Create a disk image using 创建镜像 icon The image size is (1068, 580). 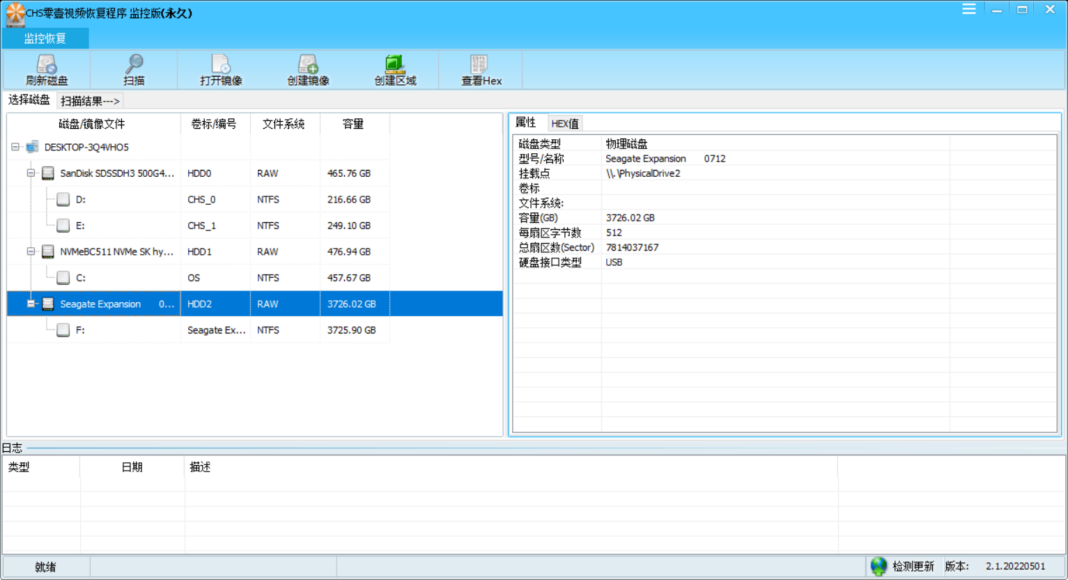coord(307,69)
